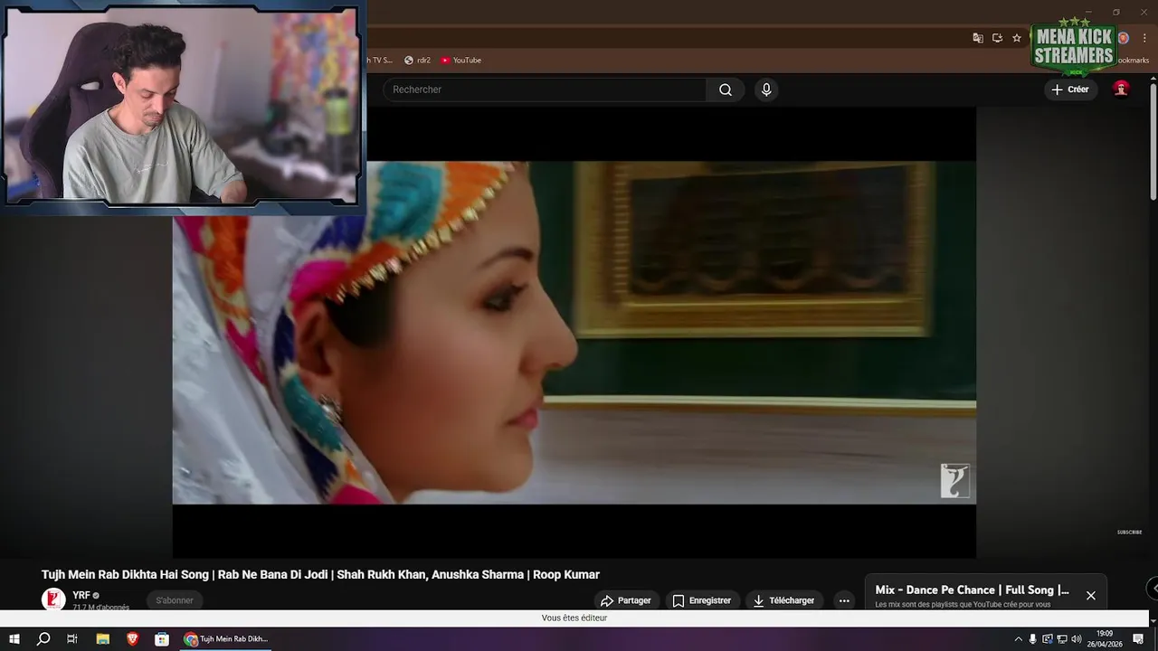
Task: Click the microphone icon in system tray
Action: pos(1033,639)
